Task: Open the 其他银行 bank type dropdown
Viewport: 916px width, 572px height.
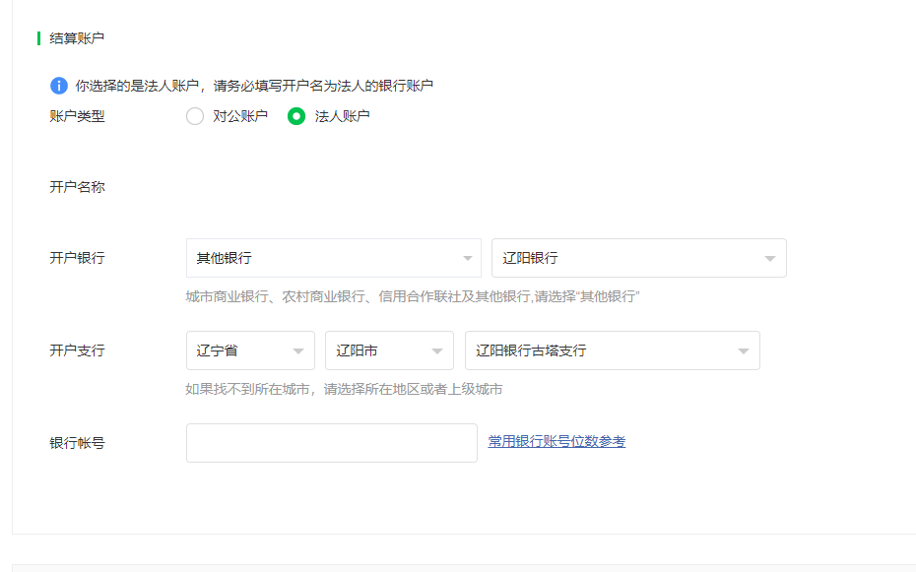Action: click(334, 258)
